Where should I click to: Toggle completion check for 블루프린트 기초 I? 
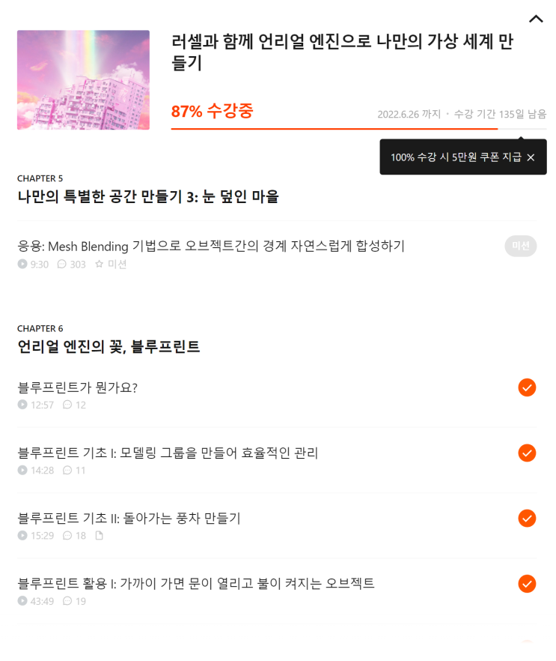point(527,453)
